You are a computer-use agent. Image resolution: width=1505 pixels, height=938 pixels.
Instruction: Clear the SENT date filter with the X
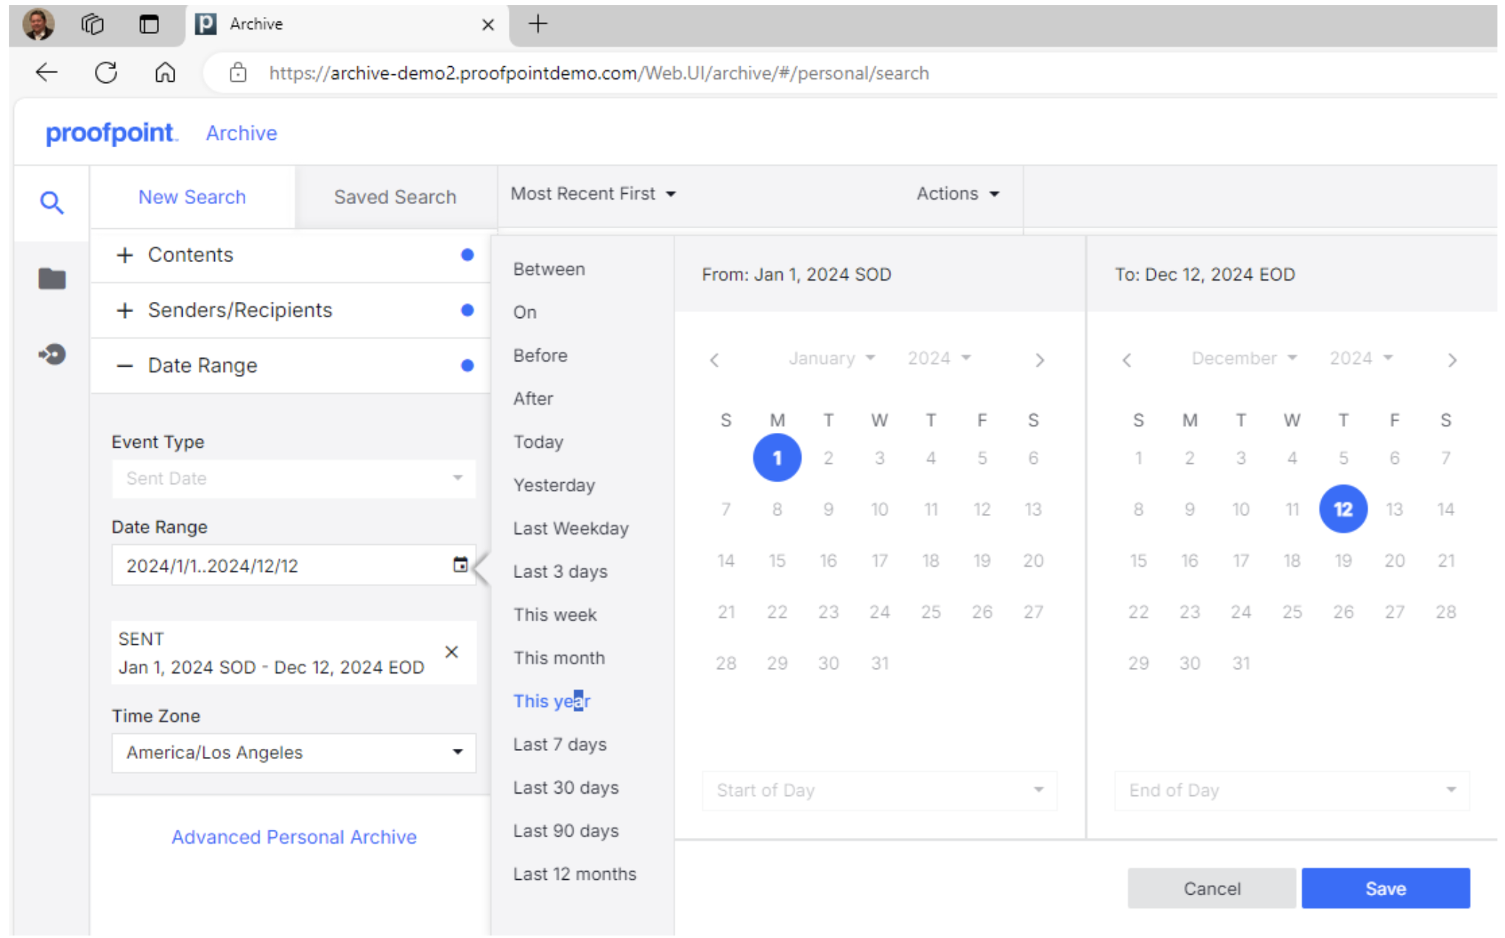[x=451, y=652]
